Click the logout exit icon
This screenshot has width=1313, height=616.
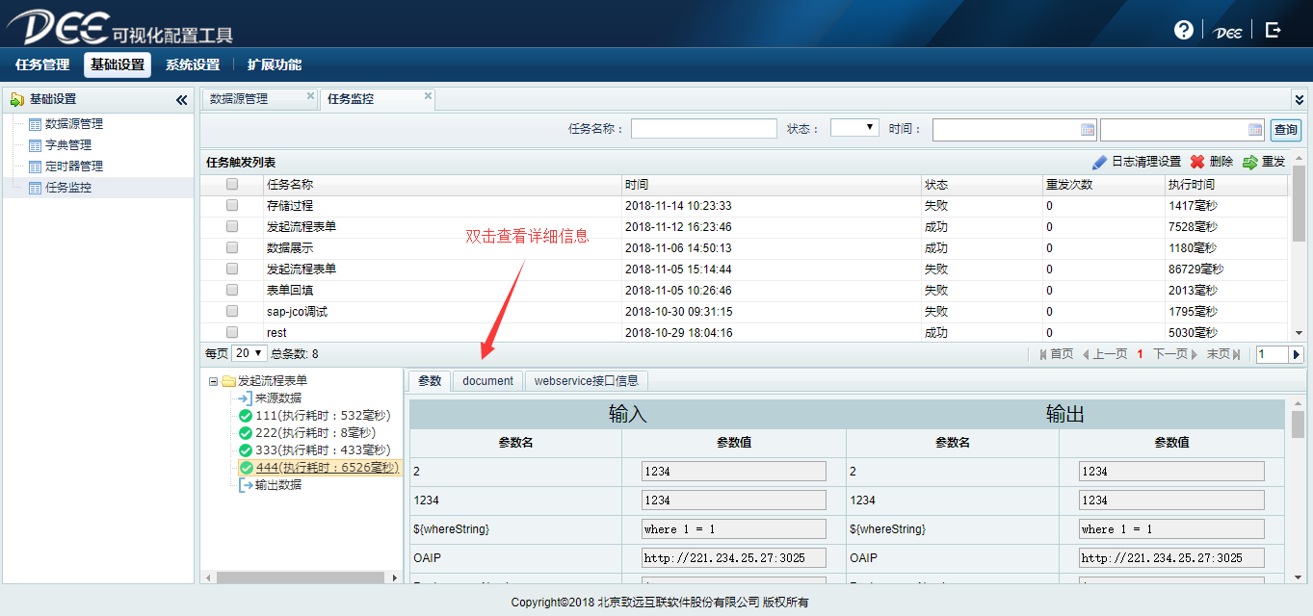tap(1273, 30)
